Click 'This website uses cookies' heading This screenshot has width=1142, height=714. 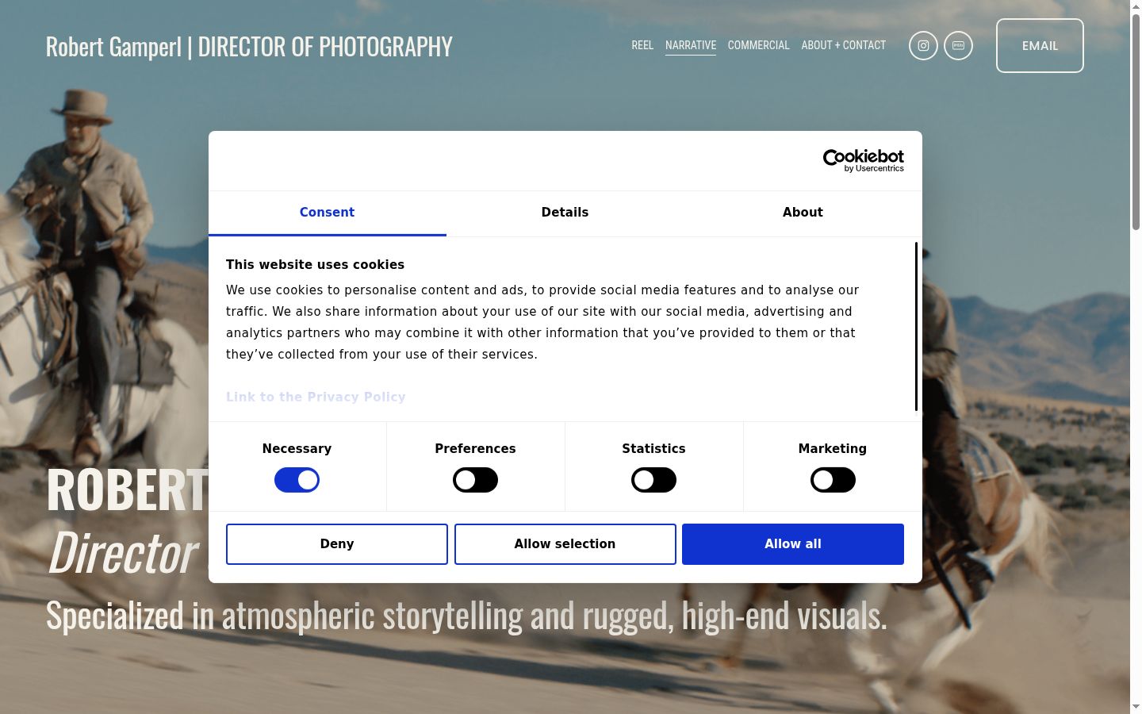[x=315, y=265]
